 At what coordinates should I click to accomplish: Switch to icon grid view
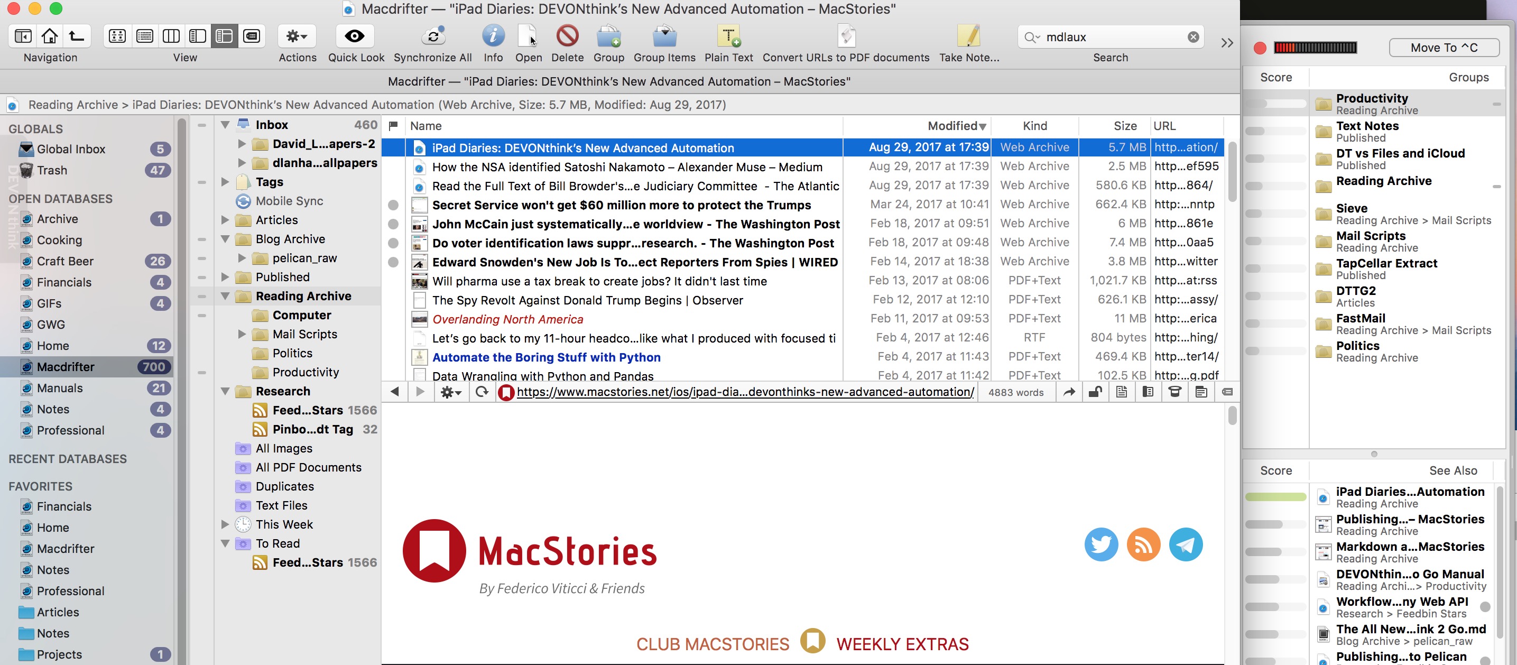click(117, 36)
